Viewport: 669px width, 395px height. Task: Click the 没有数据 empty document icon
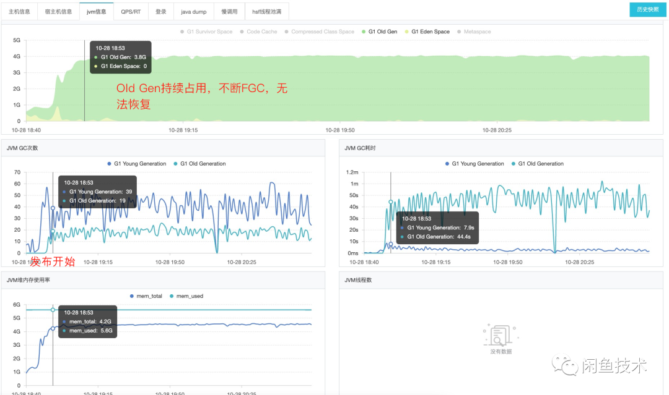pyautogui.click(x=501, y=336)
